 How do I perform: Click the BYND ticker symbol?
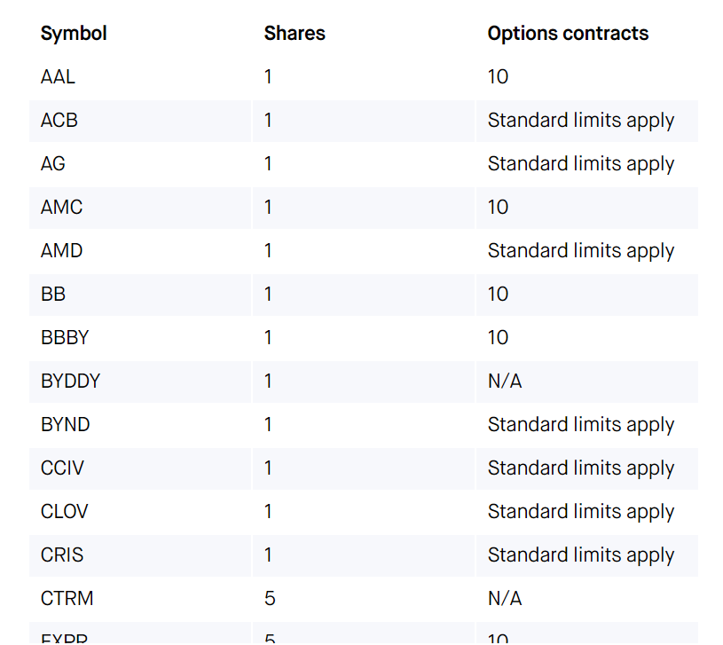click(66, 425)
